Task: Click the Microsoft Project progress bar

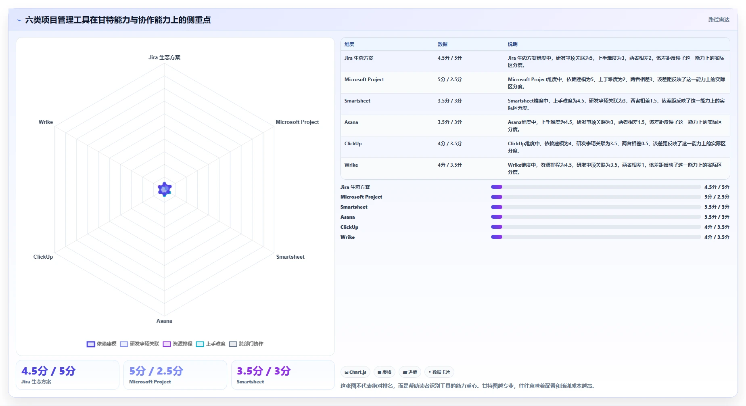Action: pos(596,197)
